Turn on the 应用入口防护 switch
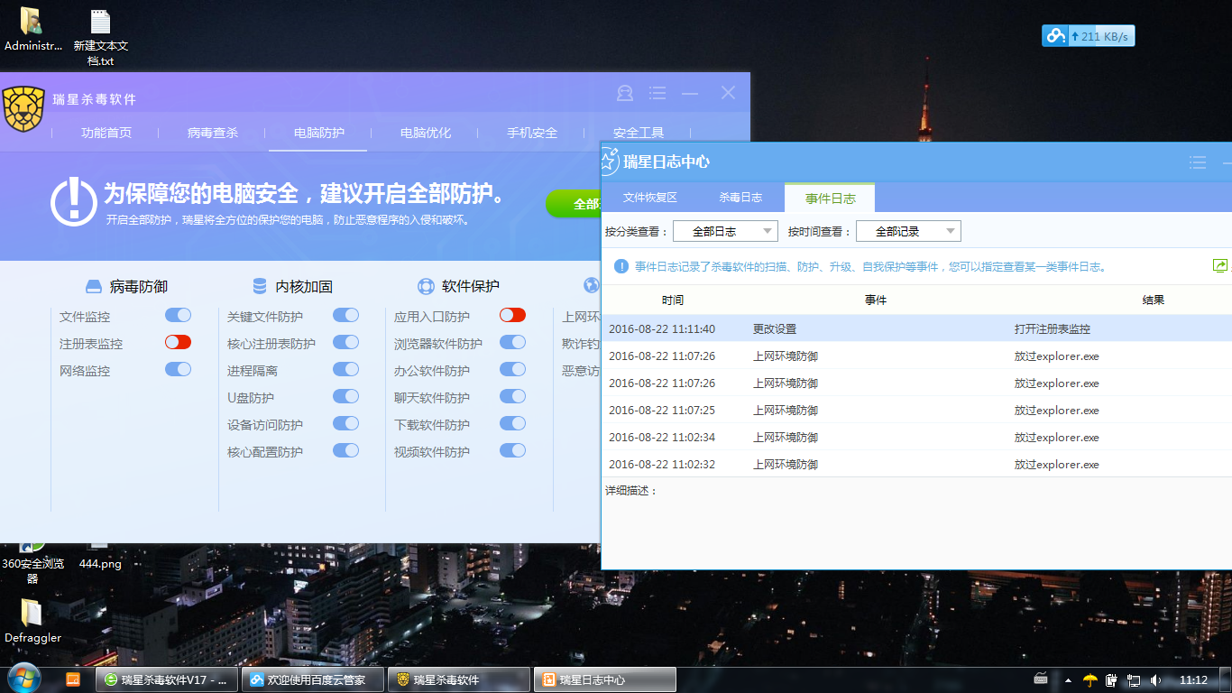The image size is (1232, 693). tap(512, 315)
